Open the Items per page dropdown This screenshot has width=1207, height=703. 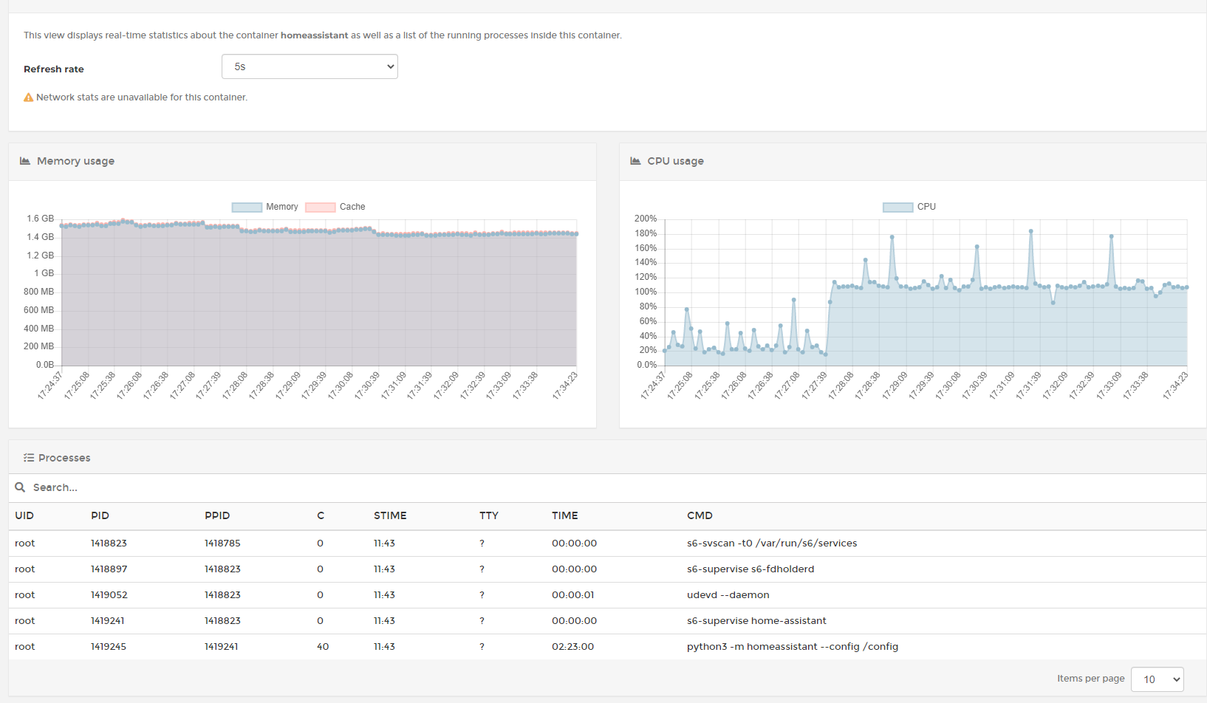(1157, 679)
